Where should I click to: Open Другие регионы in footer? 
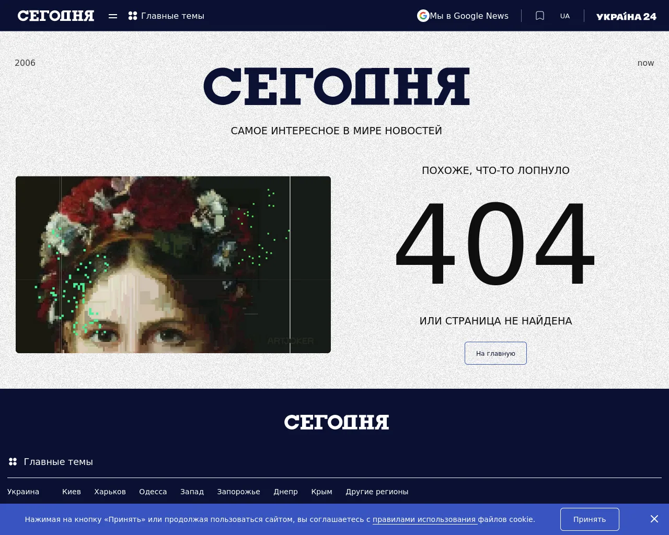pyautogui.click(x=377, y=492)
